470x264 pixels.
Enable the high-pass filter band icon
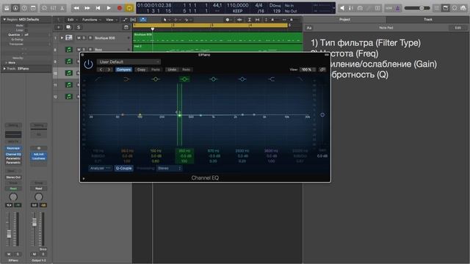pos(98,79)
